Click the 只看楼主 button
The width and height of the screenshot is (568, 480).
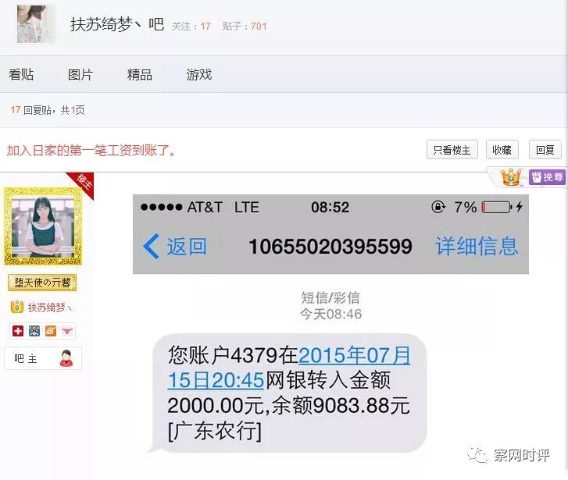(452, 150)
